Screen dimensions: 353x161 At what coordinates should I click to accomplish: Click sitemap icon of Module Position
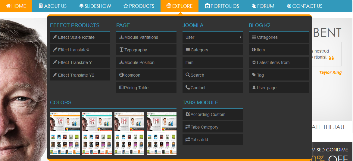point(121,62)
